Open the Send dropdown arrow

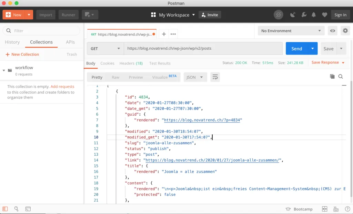tap(312, 48)
